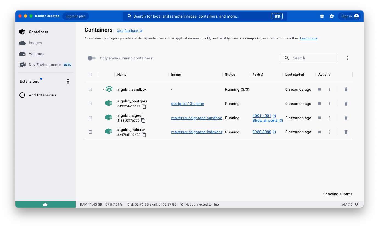Image resolution: width=379 pixels, height=228 pixels.
Task: Click Add Extensions in sidebar
Action: point(42,95)
